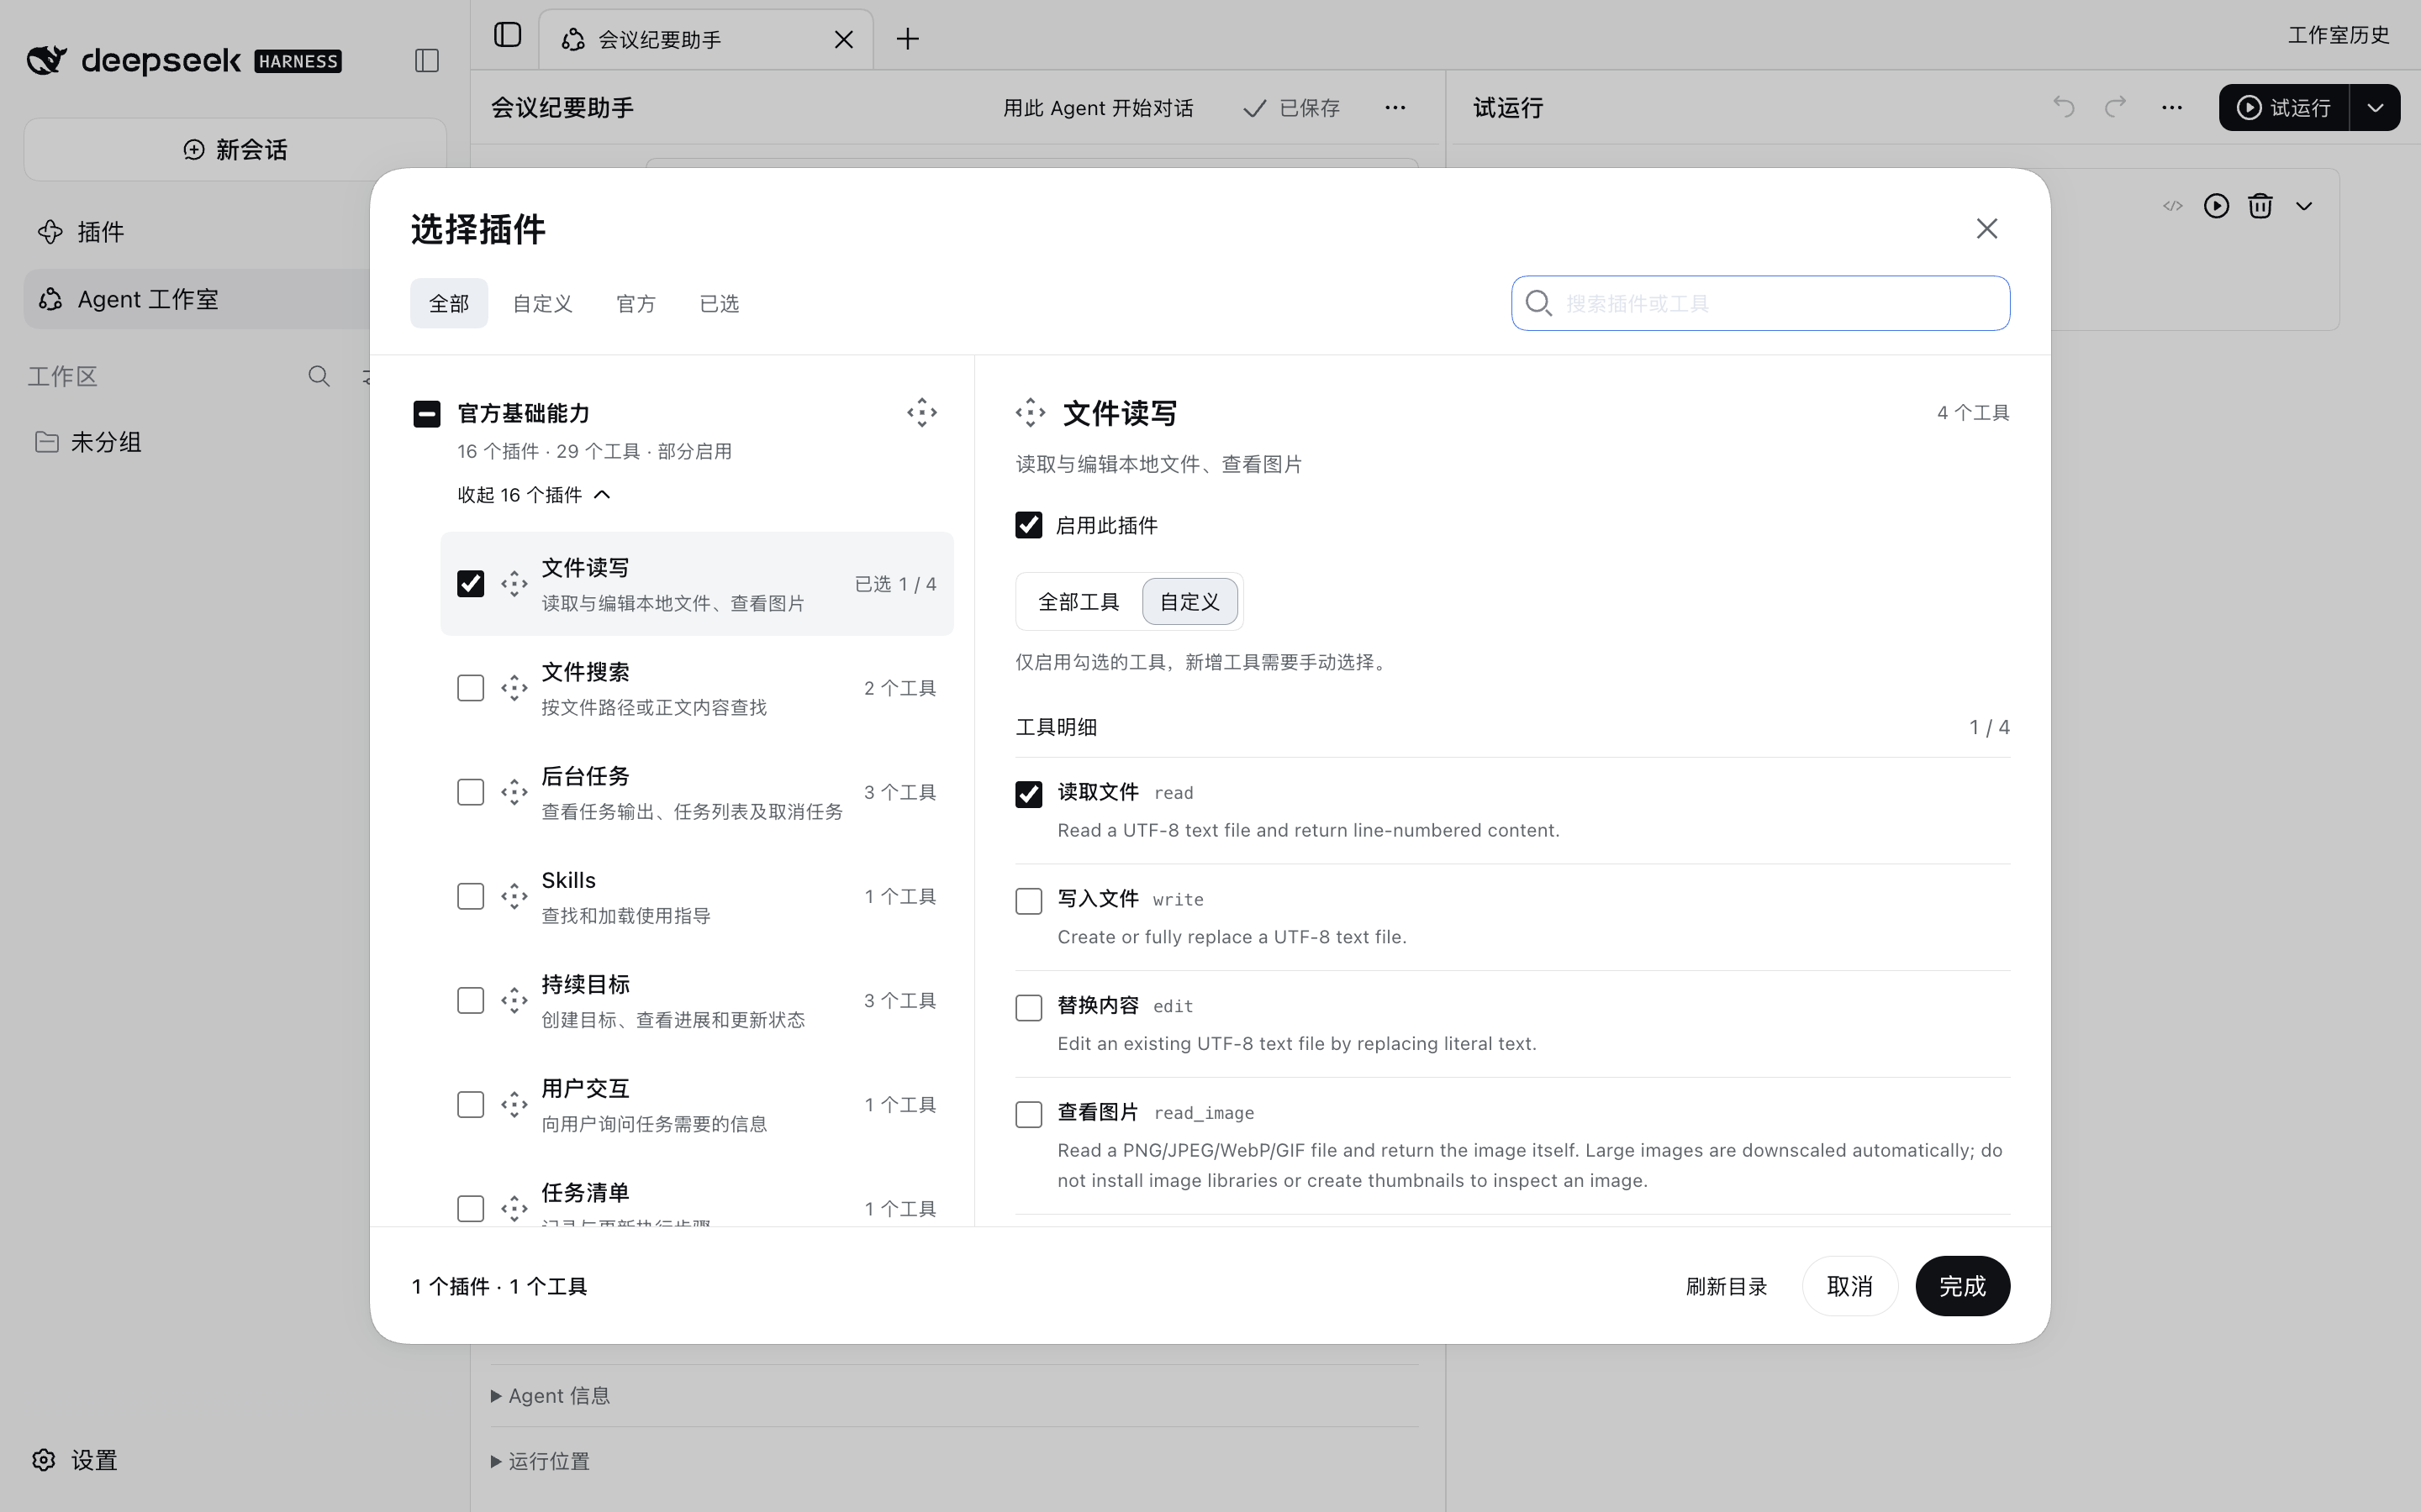Select the 已选 filter tab
Screen dimensions: 2421x1512
(720, 303)
